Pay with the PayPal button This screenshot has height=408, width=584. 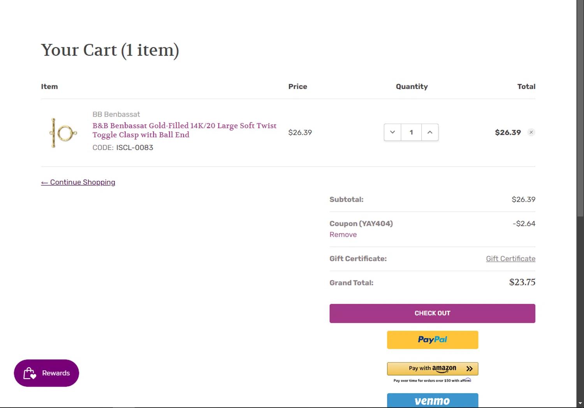[x=432, y=340]
